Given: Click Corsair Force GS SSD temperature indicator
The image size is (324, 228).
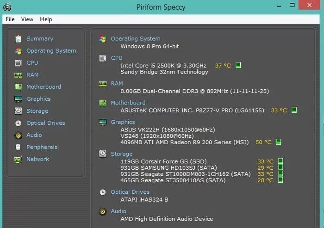Looking at the screenshot, I should (x=280, y=161).
